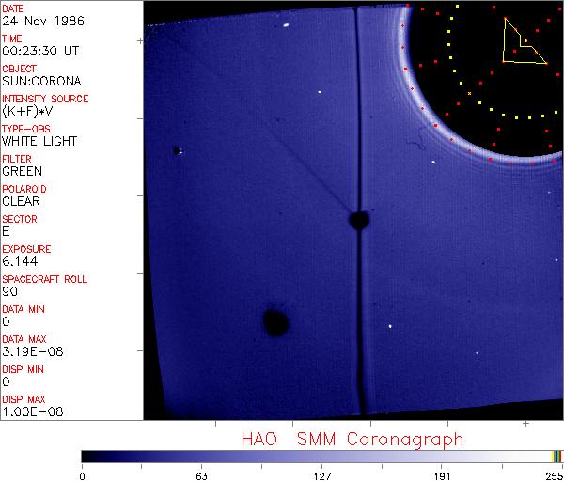This screenshot has height=481, width=564.
Task: Select the time value 00:23:30 UT
Action: pos(40,51)
